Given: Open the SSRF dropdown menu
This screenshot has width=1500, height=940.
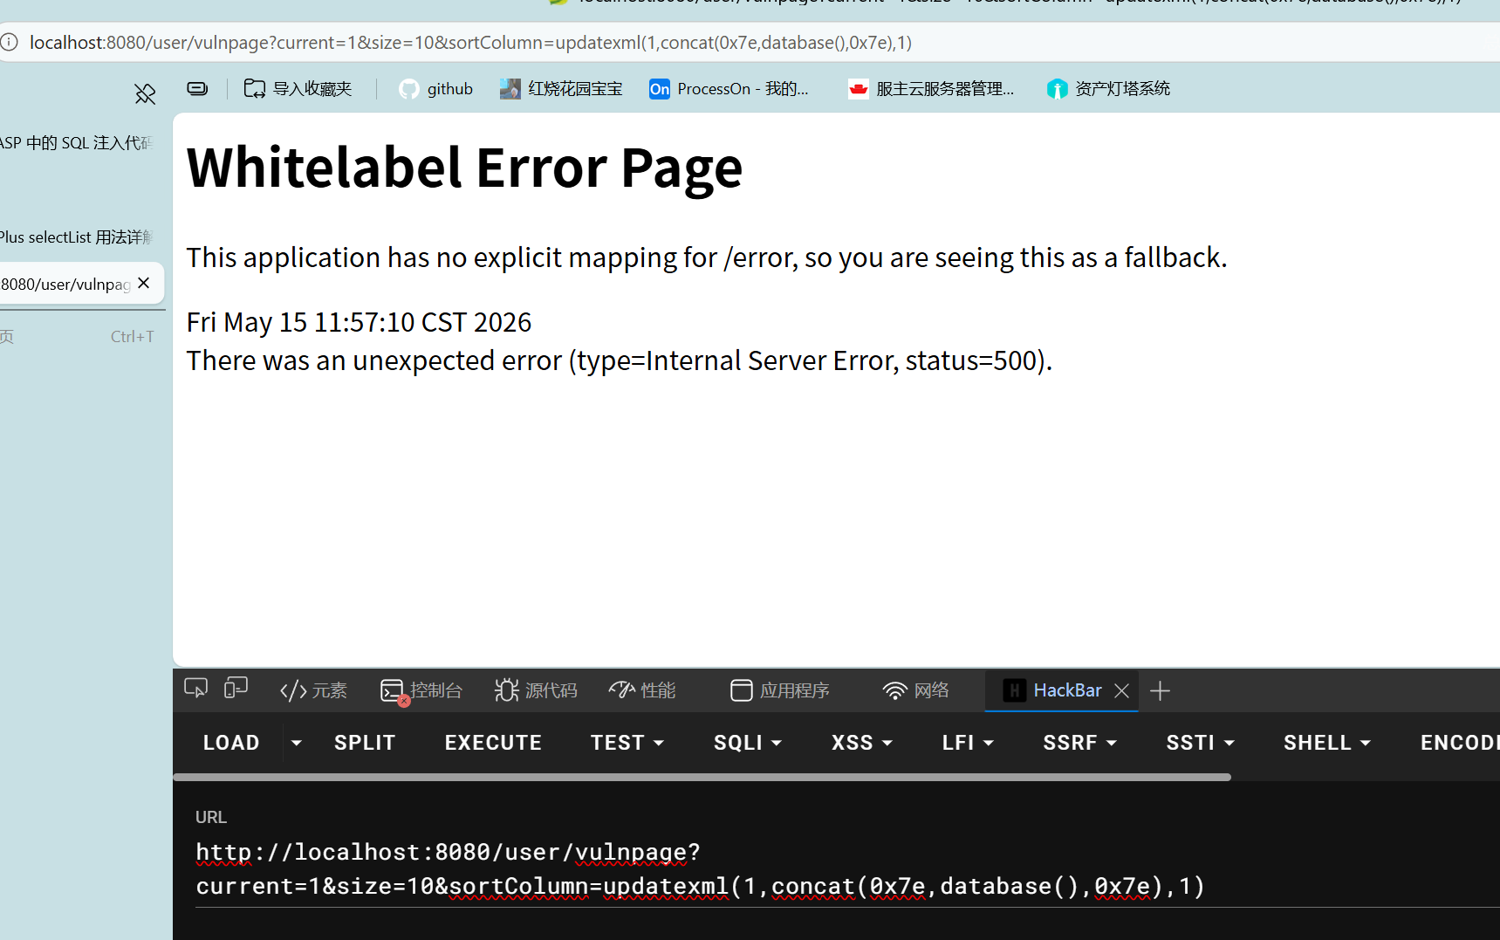Looking at the screenshot, I should tap(1080, 743).
